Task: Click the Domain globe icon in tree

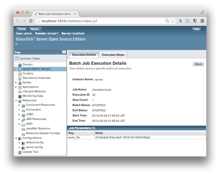Action: [20, 65]
